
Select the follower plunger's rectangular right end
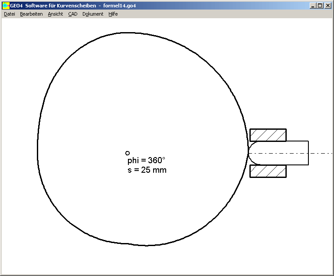click(x=299, y=153)
